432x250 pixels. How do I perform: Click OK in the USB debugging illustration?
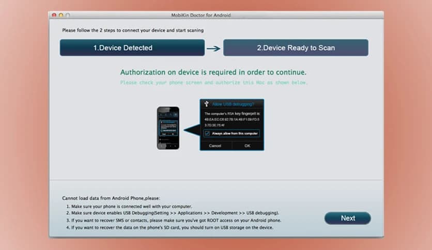[248, 146]
